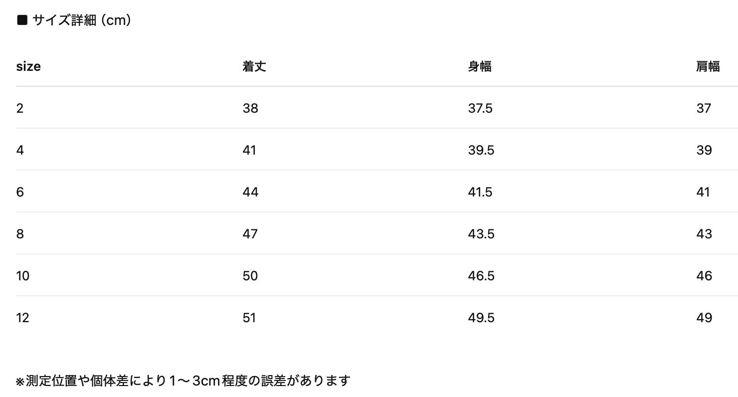Select the 着丈 value 38
Viewport: 738px width, 397px height.
(250, 108)
